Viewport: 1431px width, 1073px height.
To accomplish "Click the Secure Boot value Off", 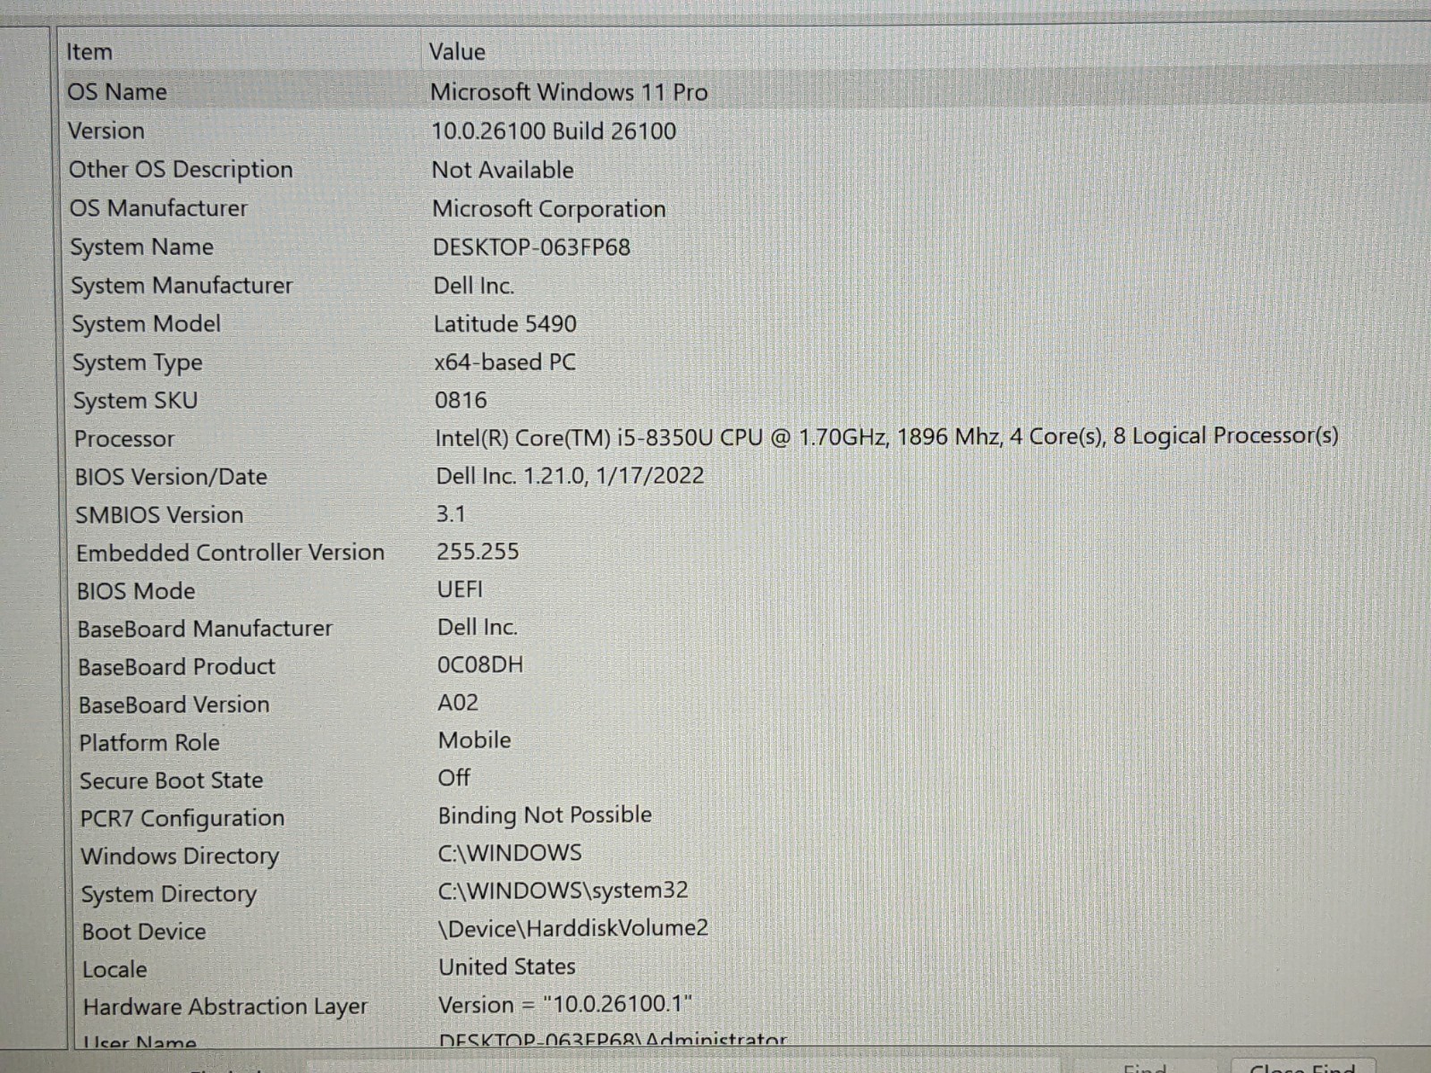I will tap(454, 778).
